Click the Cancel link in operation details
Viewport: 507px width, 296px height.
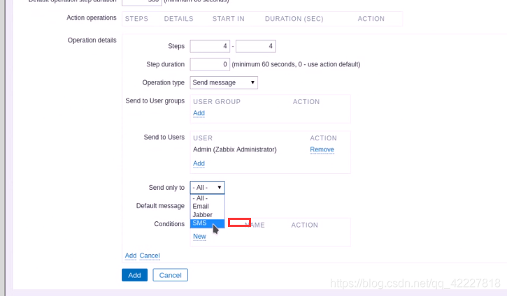point(150,256)
